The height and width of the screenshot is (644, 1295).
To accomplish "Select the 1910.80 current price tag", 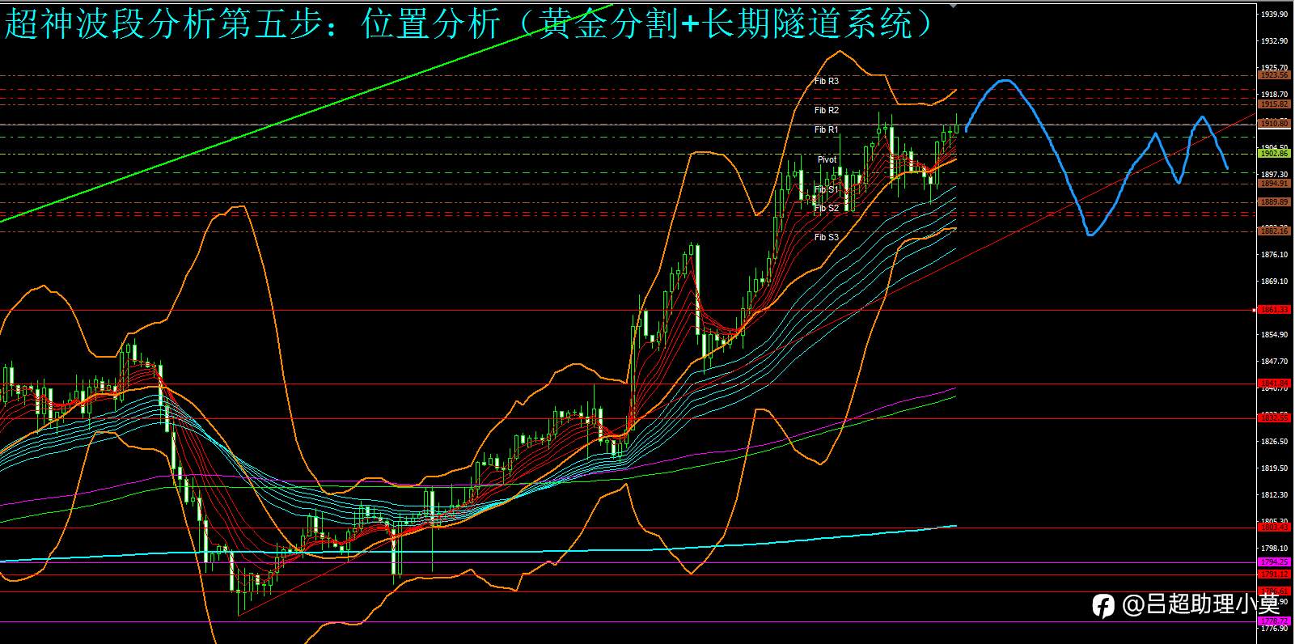I will point(1274,124).
